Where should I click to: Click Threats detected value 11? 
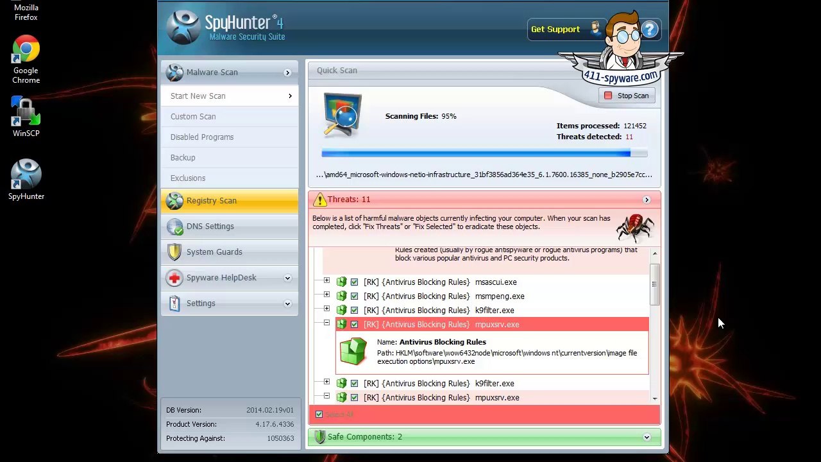pyautogui.click(x=629, y=137)
